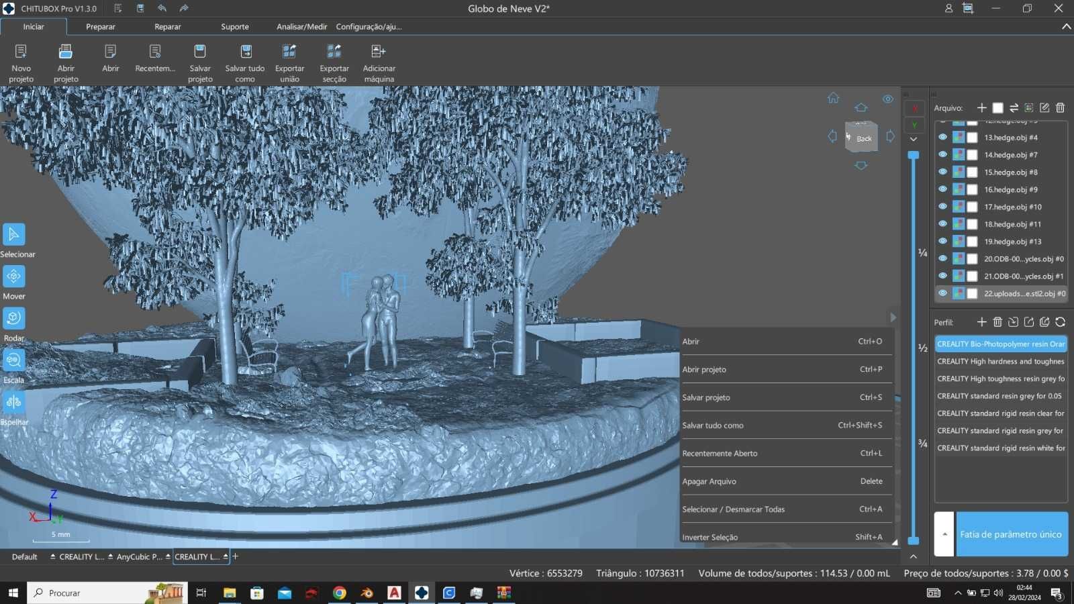Click the undo arrow in title bar
The width and height of the screenshot is (1074, 604).
point(162,9)
